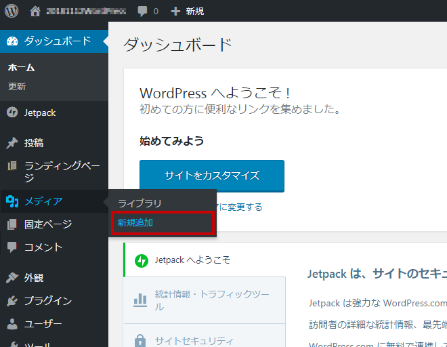Select ライブラリ in the media flyout

[140, 203]
